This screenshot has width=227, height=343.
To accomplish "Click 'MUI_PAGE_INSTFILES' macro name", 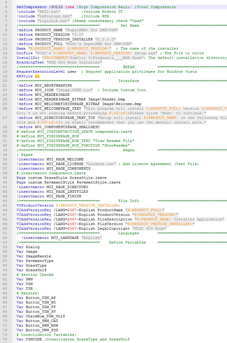I will 67,192.
